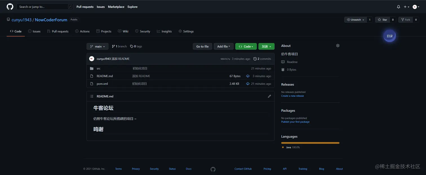This screenshot has height=175, width=426.
Task: Open src commit message 初始化项目
Action: 140,68
